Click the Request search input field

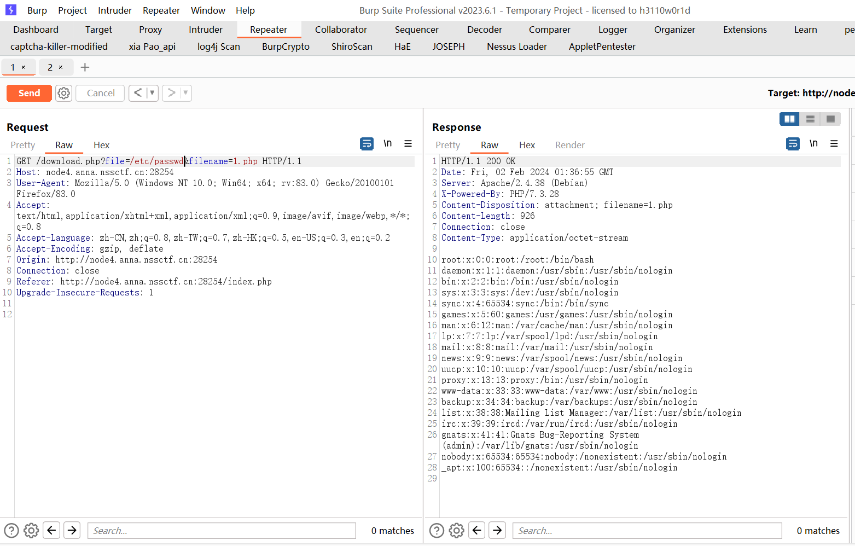click(x=222, y=531)
